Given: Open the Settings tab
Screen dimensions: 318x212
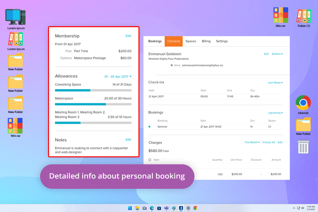Looking at the screenshot, I should (222, 41).
